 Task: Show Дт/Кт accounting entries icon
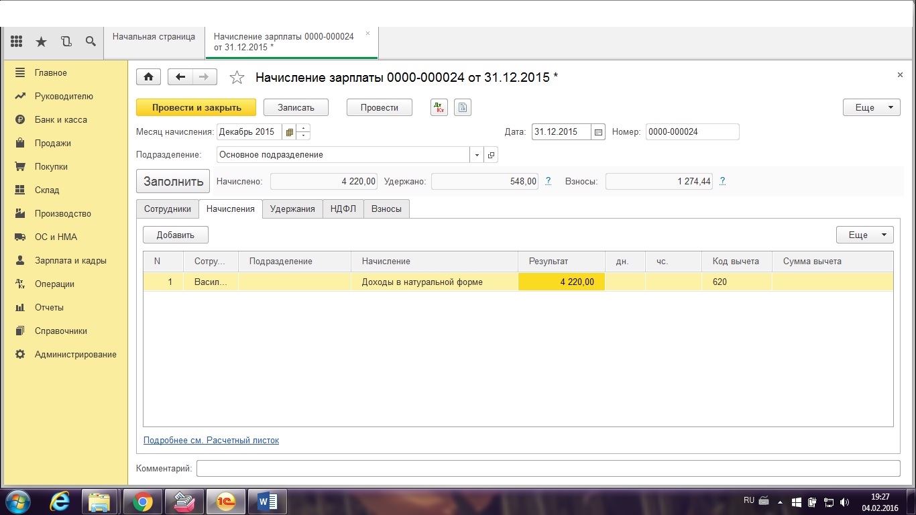pyautogui.click(x=439, y=107)
